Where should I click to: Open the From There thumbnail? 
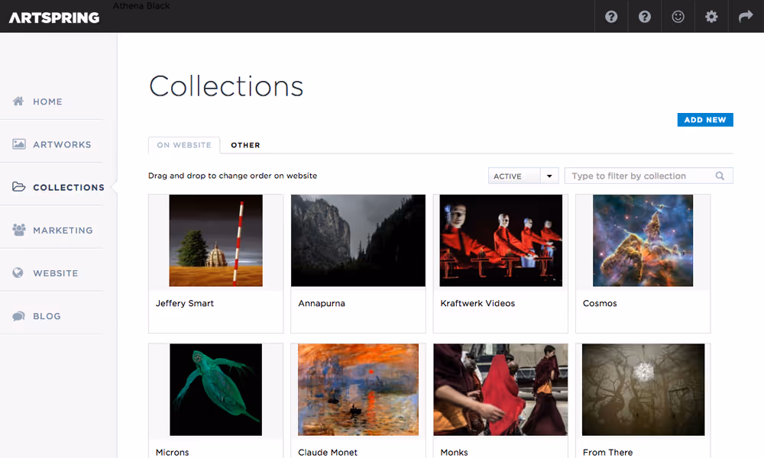(643, 389)
